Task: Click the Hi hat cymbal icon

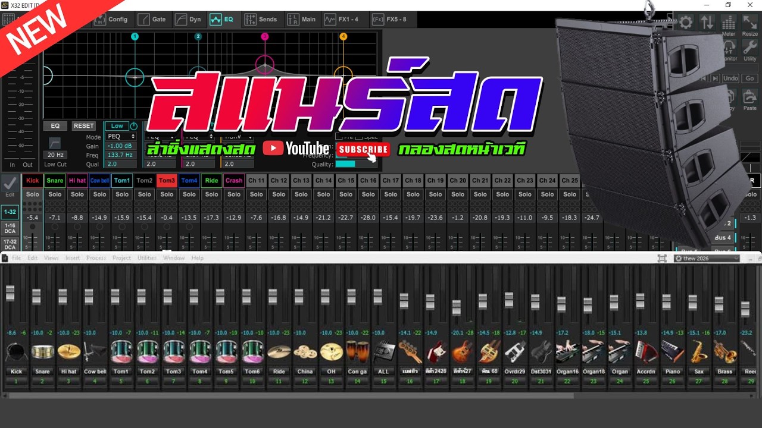Action: (68, 352)
